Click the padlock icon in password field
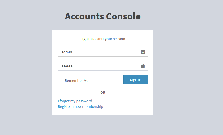 (x=143, y=66)
